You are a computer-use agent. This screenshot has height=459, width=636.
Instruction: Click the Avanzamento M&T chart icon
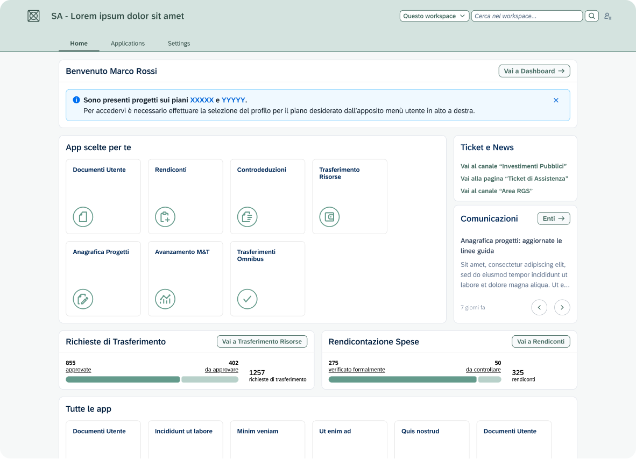[x=165, y=299]
